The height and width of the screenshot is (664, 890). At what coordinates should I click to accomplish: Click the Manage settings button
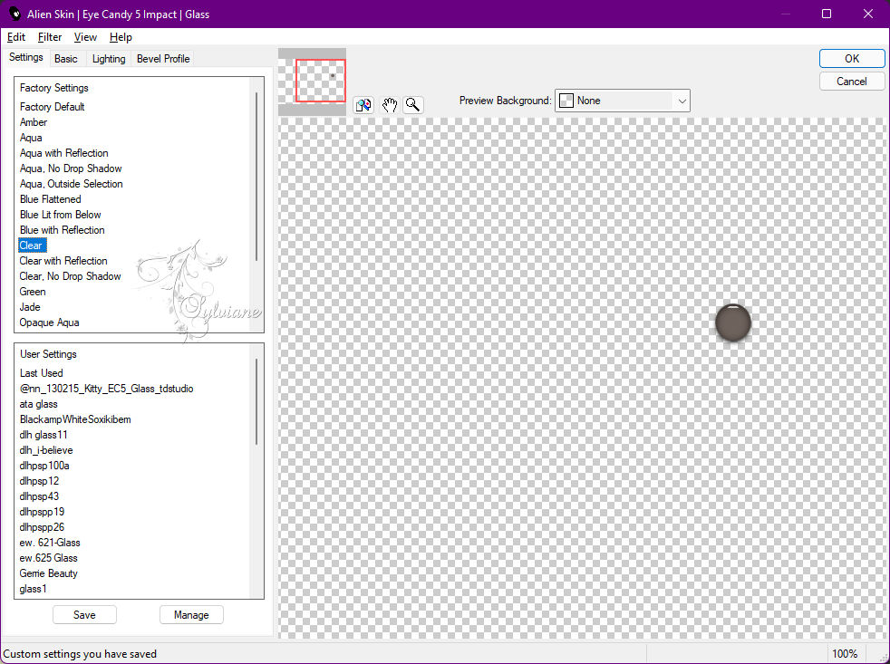click(191, 614)
